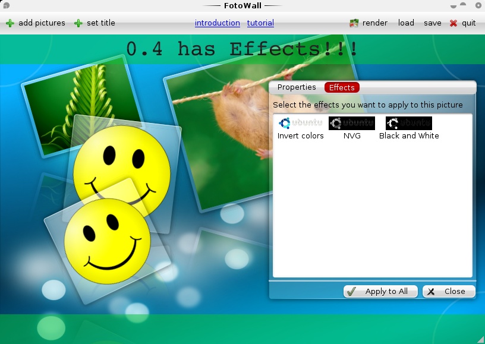The image size is (485, 344).
Task: Click the window menu icon in title bar
Action: click(7, 5)
